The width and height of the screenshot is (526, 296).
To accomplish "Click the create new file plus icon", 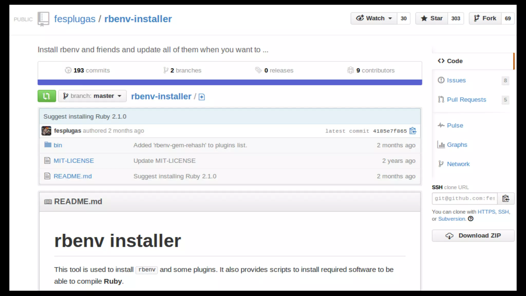I will tap(202, 97).
